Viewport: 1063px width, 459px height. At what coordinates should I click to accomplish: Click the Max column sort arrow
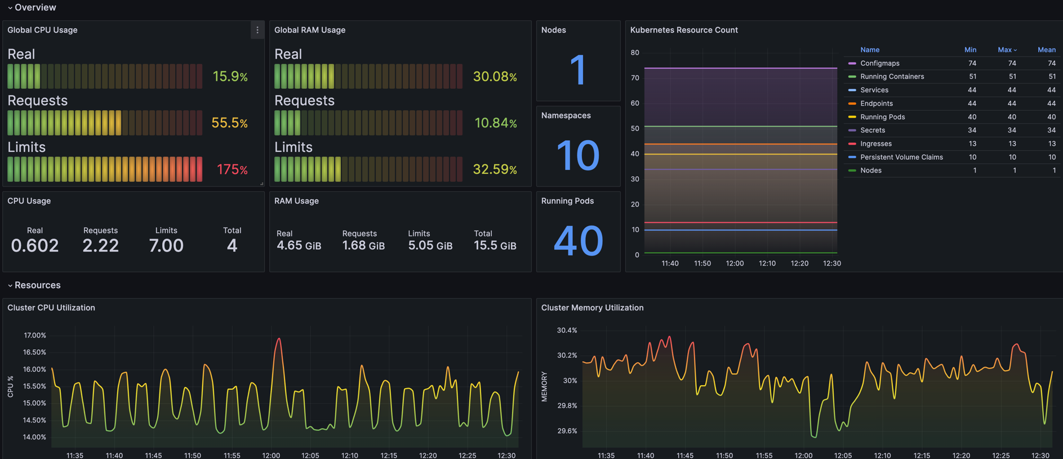coord(1015,50)
